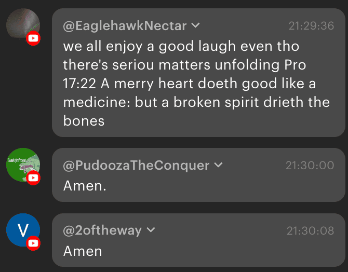Viewport: 348px width, 272px height.
Task: Click the YouTube badge on 2oftheway's avatar
Action: point(33,243)
